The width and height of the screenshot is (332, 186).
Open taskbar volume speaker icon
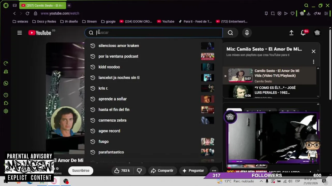pyautogui.click(x=290, y=181)
